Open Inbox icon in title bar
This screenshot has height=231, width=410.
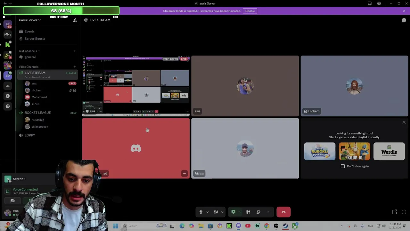click(370, 4)
